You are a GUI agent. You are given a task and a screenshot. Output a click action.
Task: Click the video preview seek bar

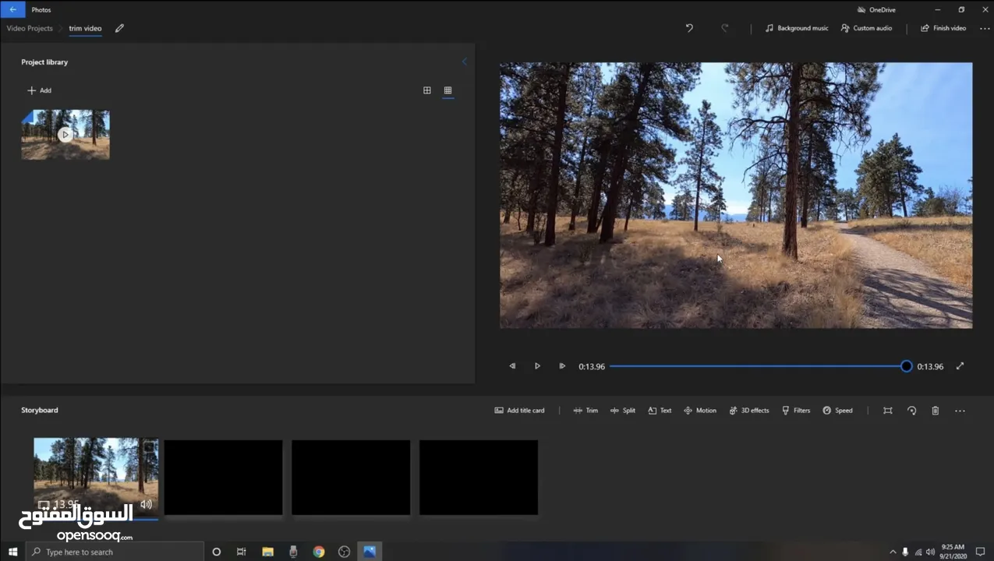[756, 366]
